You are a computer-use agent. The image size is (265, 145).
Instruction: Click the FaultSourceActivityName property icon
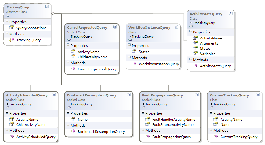pyautogui.click(x=148, y=124)
